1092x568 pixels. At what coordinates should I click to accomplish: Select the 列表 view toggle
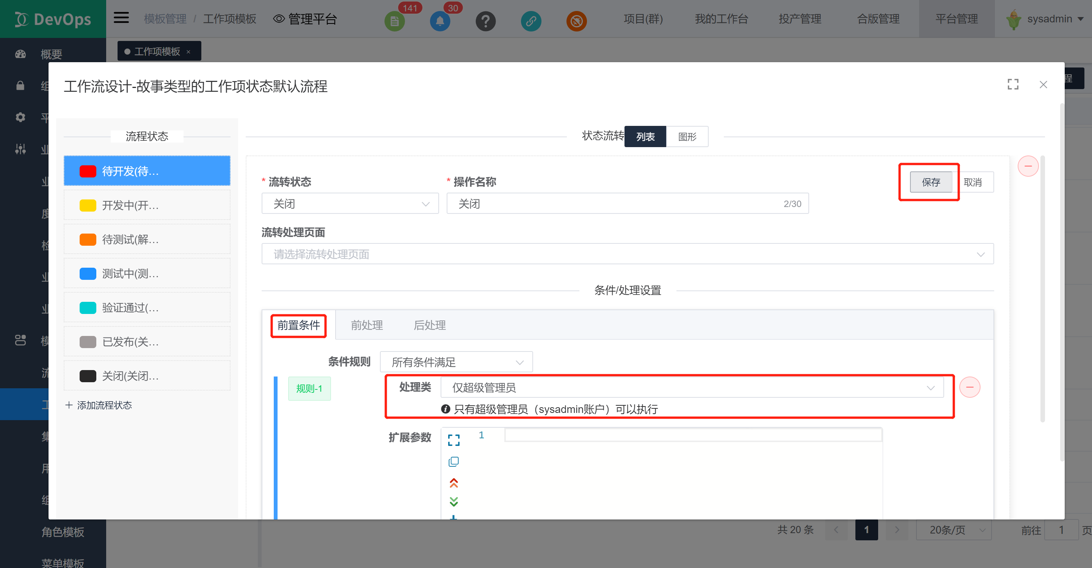coord(645,137)
